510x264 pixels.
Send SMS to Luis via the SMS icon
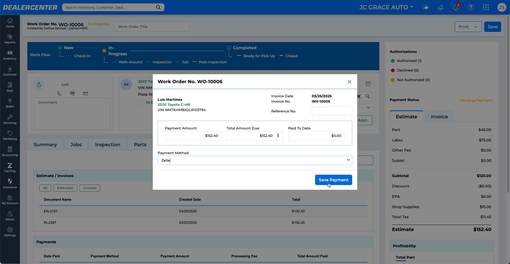pyautogui.click(x=72, y=93)
